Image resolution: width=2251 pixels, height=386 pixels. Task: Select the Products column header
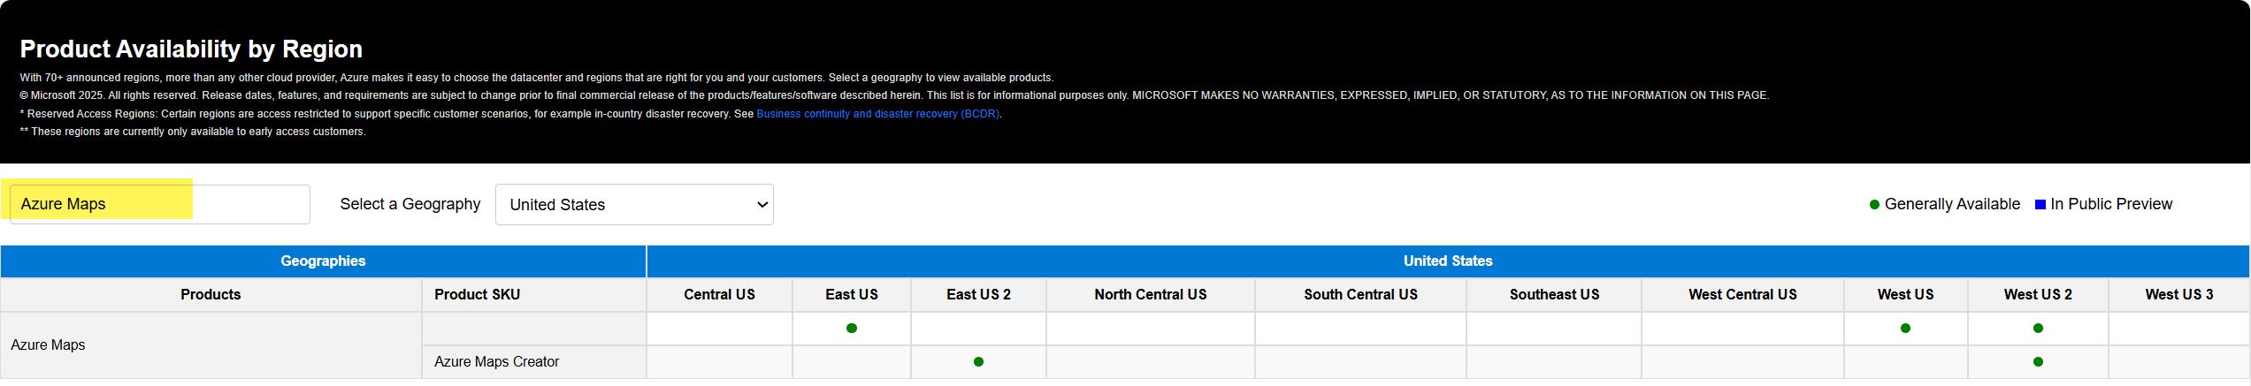pos(211,295)
